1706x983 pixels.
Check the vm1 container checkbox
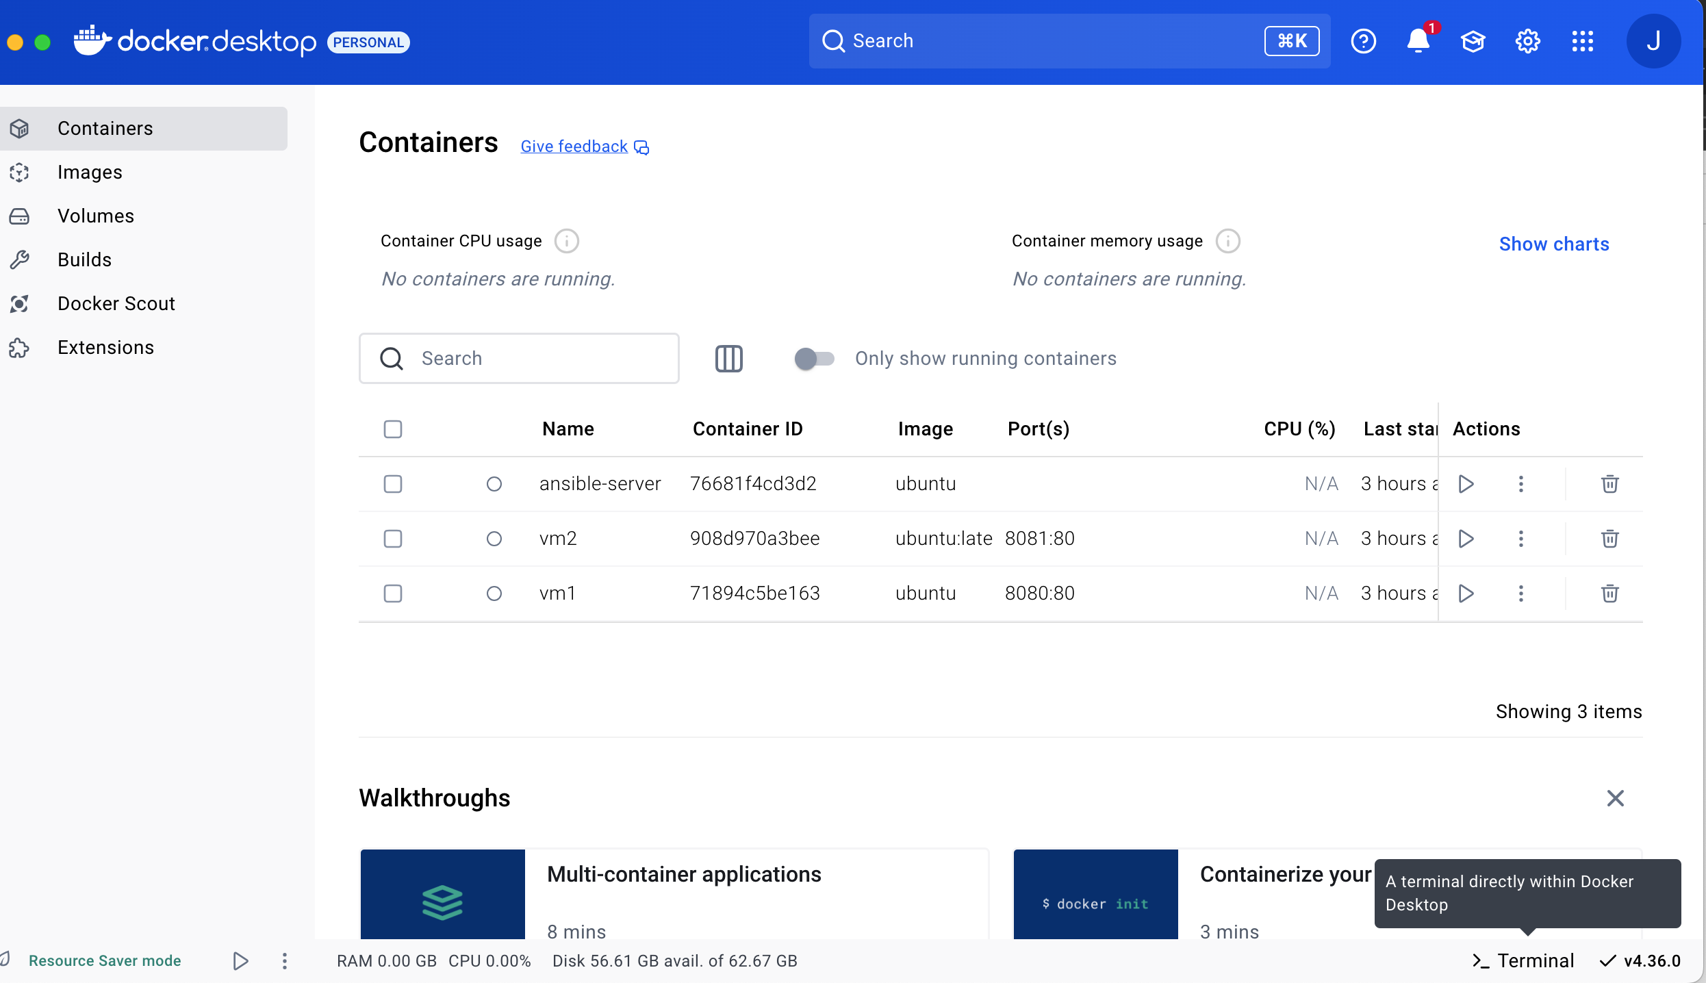pyautogui.click(x=393, y=593)
